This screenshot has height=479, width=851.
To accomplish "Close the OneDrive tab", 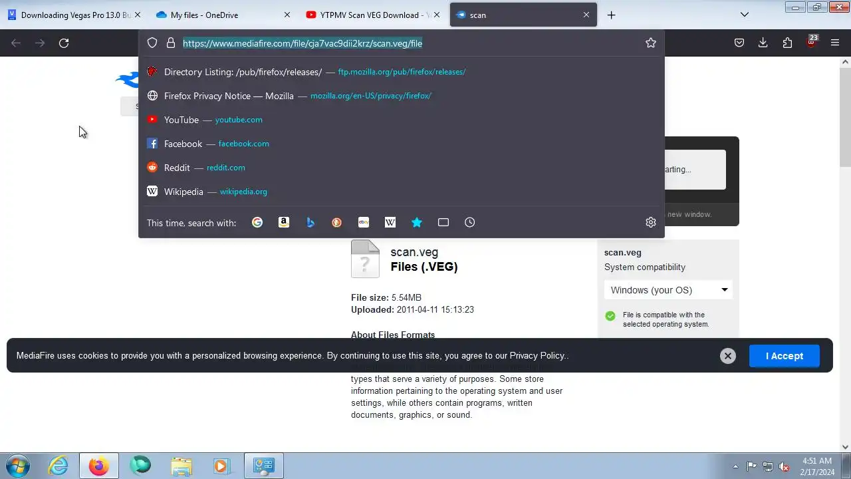I will pyautogui.click(x=287, y=15).
